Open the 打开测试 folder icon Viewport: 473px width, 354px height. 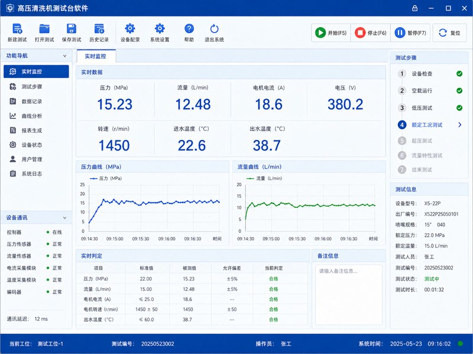click(x=44, y=29)
